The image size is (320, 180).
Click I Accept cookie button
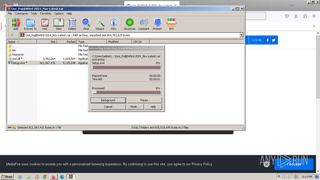[294, 164]
